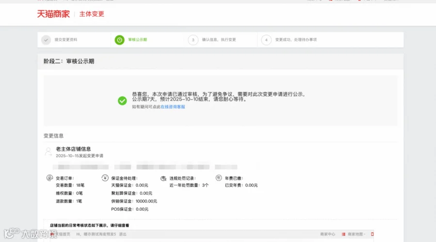Click the 已交年费:0.00元 value

pyautogui.click(x=241, y=185)
